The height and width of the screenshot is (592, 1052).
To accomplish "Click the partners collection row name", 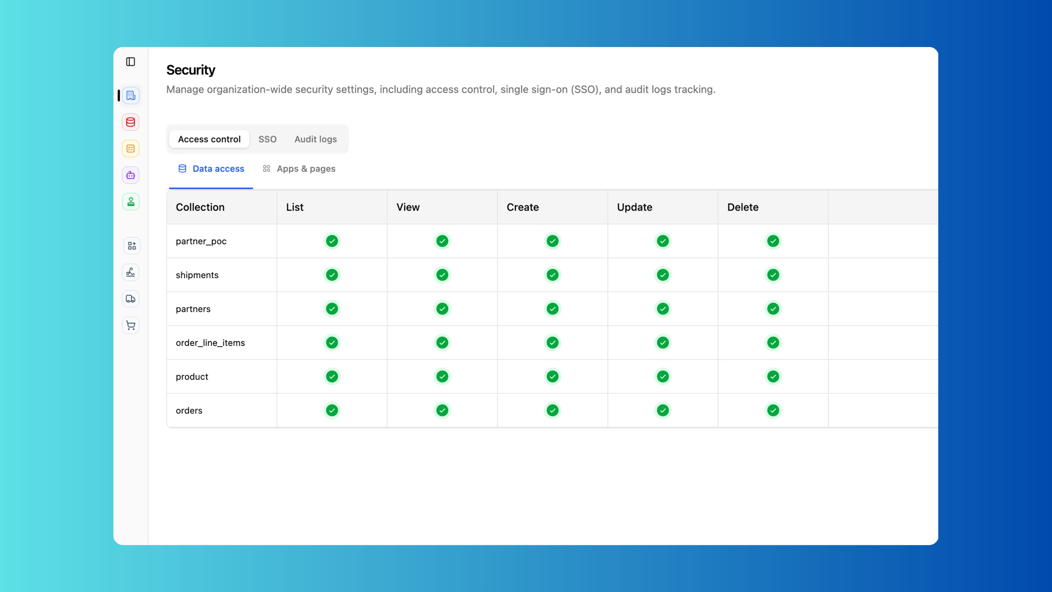I will point(193,309).
